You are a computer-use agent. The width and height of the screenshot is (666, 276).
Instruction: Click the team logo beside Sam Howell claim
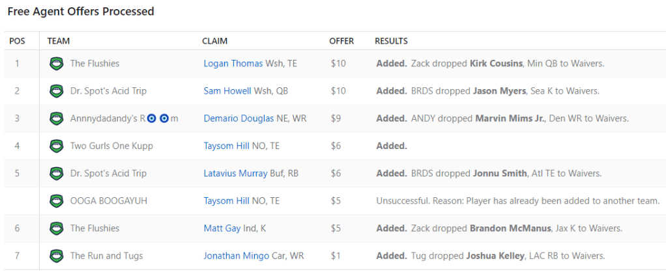[x=56, y=91]
